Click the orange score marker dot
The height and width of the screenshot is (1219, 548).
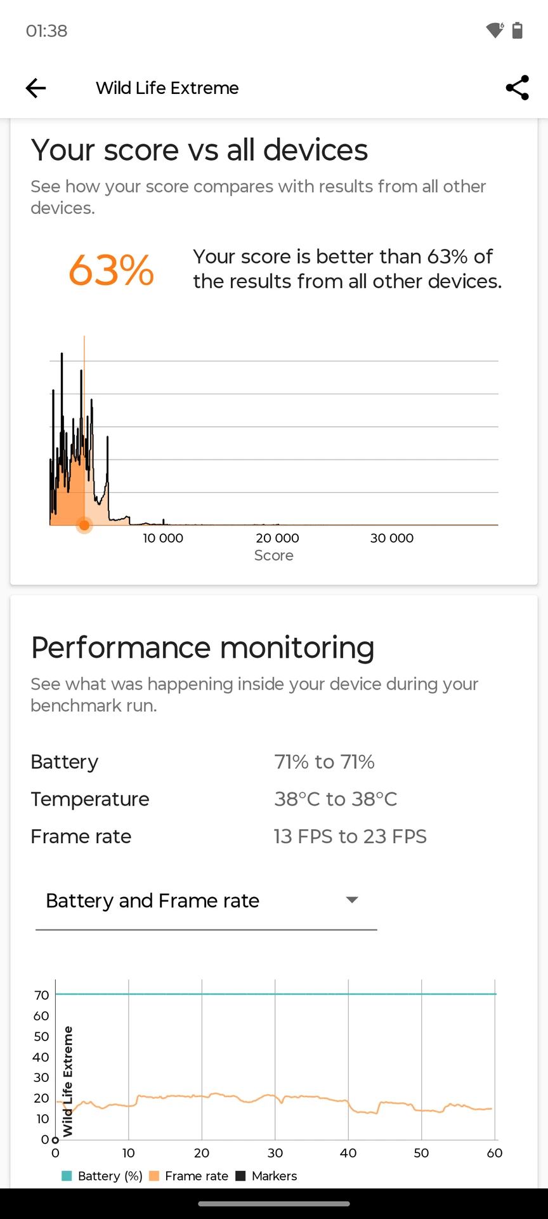tap(84, 525)
